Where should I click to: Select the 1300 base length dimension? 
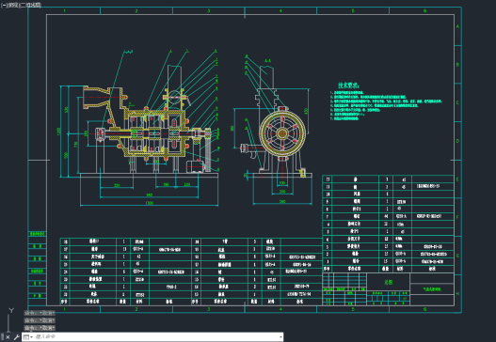[150, 203]
